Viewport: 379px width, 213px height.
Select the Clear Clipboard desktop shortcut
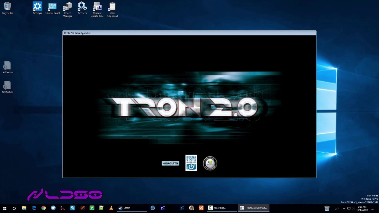tap(113, 9)
